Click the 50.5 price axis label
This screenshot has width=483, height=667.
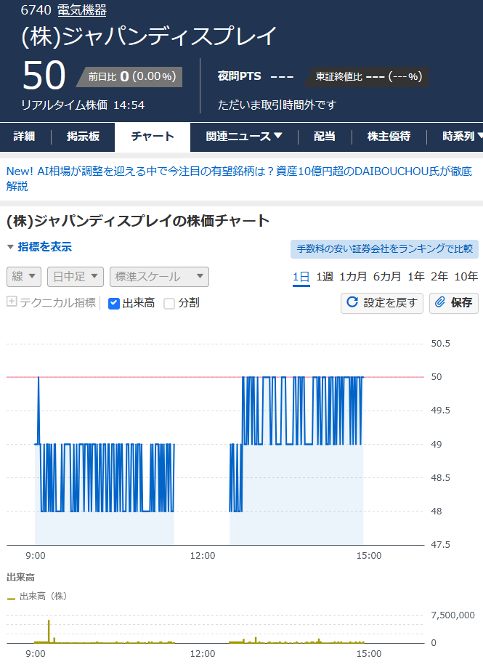click(x=440, y=344)
